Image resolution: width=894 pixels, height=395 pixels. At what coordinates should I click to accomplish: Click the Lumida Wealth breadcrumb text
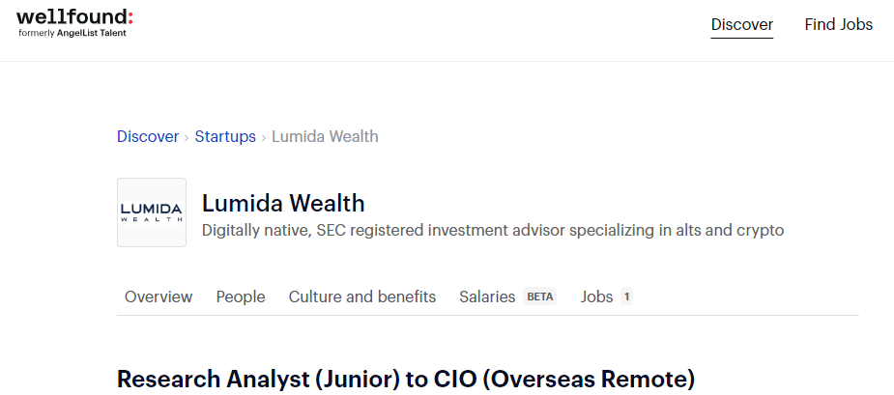(325, 136)
